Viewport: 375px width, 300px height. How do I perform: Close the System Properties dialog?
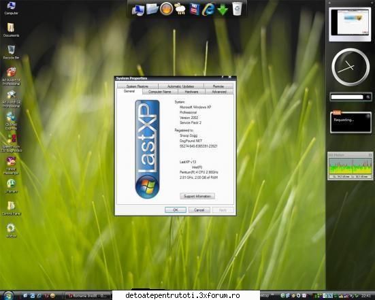pyautogui.click(x=230, y=78)
